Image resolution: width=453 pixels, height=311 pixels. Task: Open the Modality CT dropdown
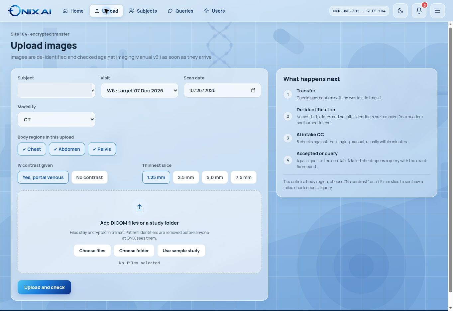click(57, 119)
